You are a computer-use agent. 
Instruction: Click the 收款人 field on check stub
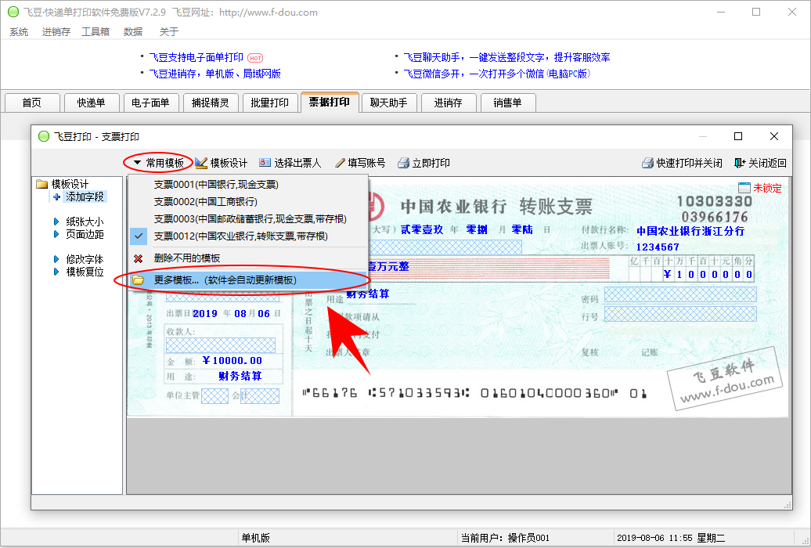pos(221,345)
